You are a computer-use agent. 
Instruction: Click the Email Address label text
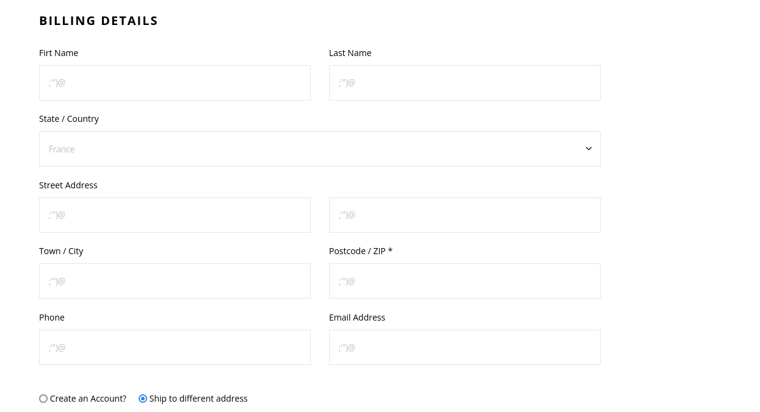(357, 318)
